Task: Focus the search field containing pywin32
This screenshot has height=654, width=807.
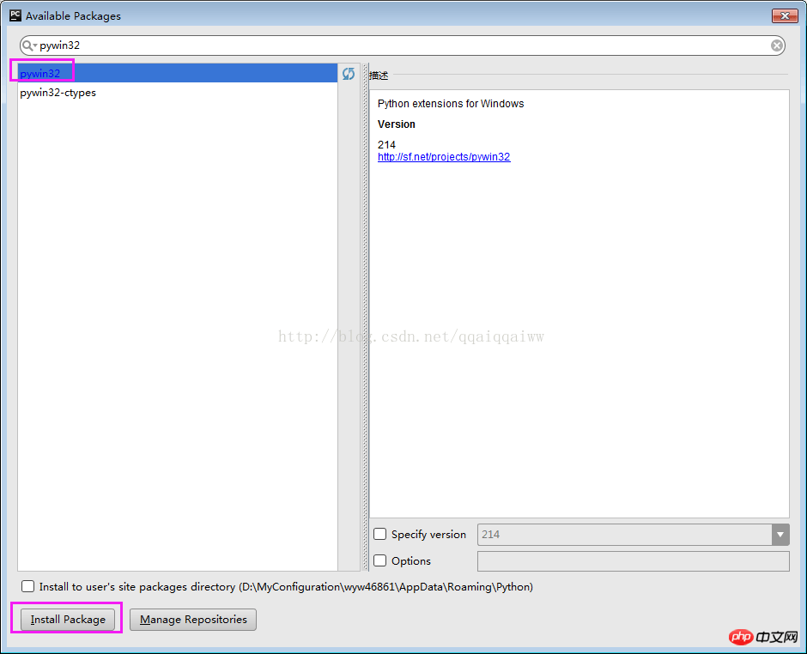Action: click(x=403, y=45)
